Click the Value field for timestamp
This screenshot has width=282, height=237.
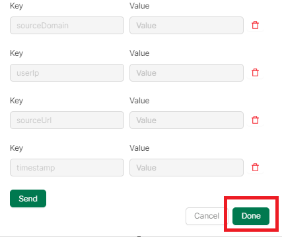pos(186,168)
